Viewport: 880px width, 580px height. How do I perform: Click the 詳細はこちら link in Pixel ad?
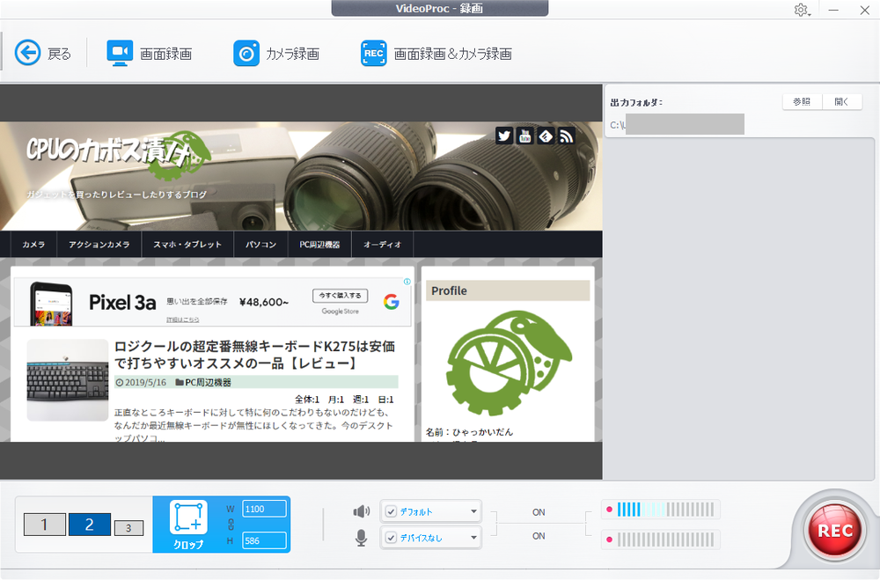[182, 319]
